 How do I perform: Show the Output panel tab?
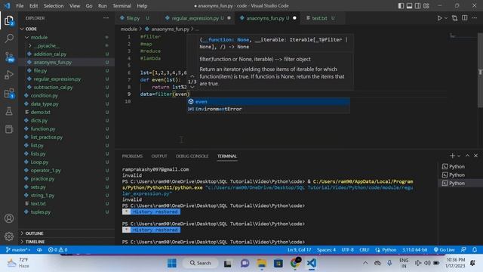point(159,156)
